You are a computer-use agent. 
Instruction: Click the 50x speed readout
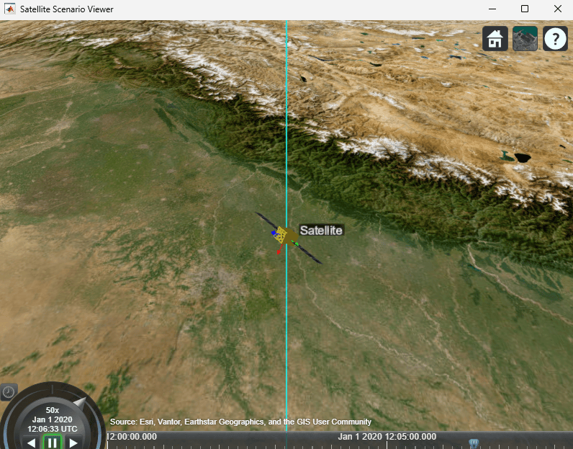click(x=53, y=410)
